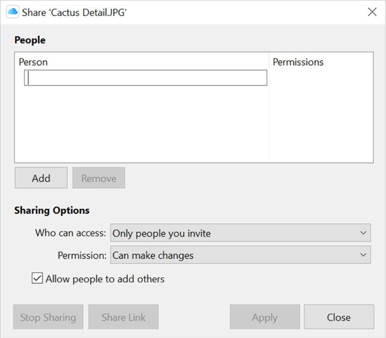The height and width of the screenshot is (338, 386).
Task: Close the dialog with the X button
Action: coord(372,12)
